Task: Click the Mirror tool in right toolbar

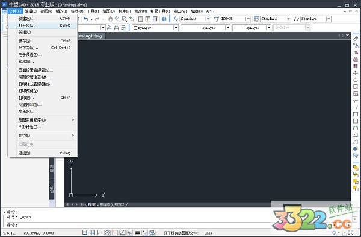Action: coord(356,52)
